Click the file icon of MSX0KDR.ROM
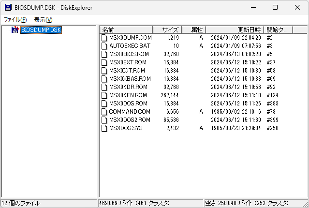This screenshot has width=309, height=208. (x=104, y=87)
